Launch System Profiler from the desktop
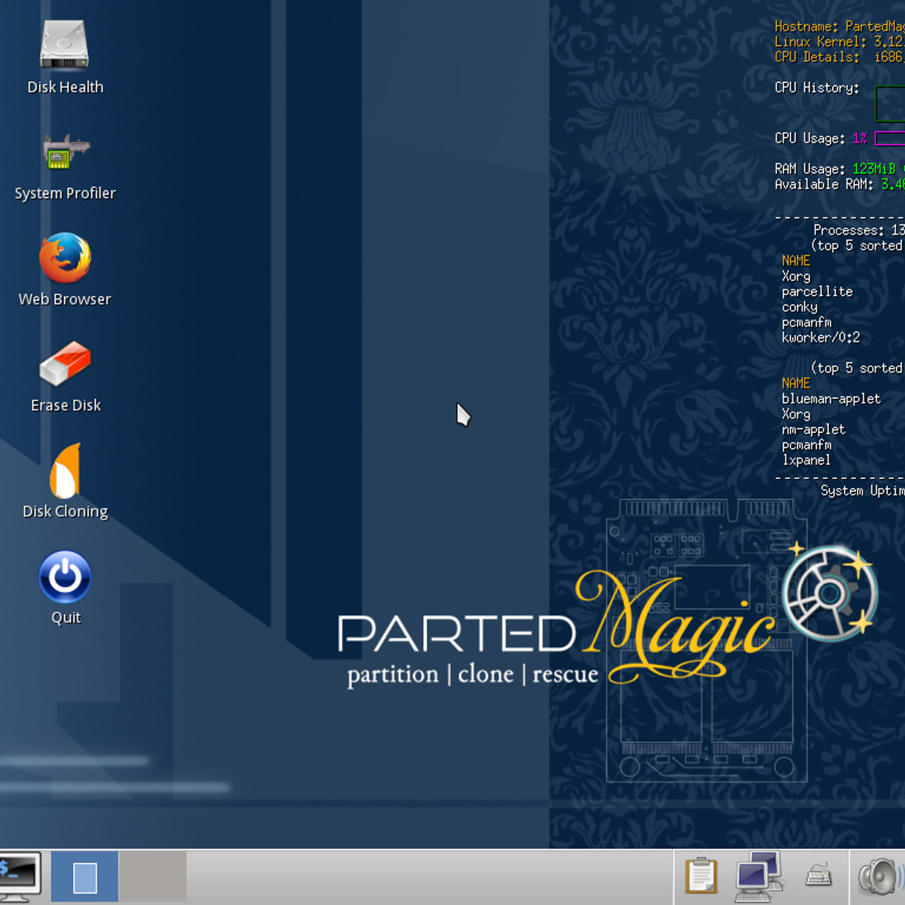Screen dimensions: 905x905 pyautogui.click(x=65, y=152)
